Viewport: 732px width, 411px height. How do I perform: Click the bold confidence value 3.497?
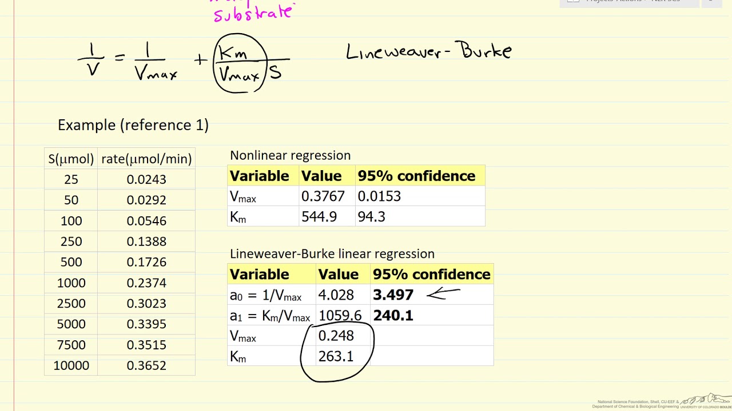(x=393, y=295)
